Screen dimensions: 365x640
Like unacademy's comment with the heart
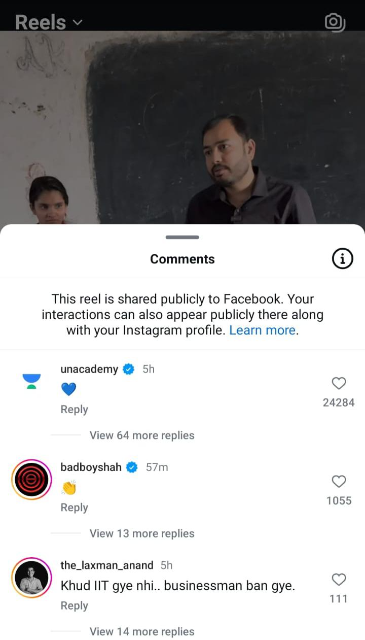click(339, 383)
